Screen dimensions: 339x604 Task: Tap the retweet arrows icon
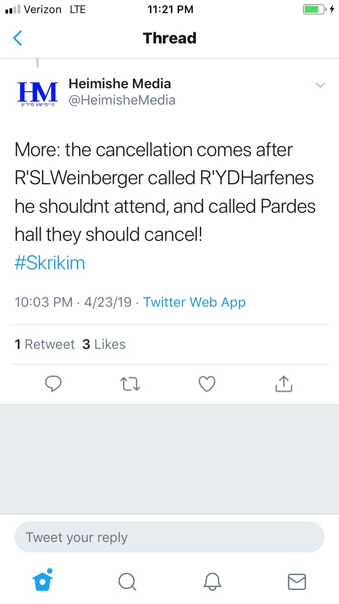[x=130, y=384]
